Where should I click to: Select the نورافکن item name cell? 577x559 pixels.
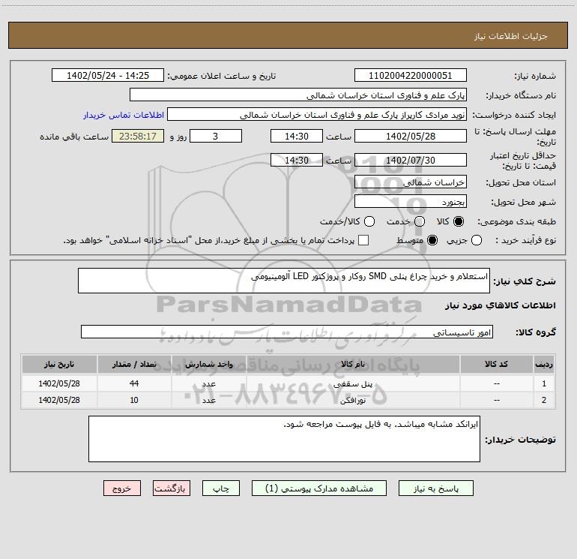(353, 400)
